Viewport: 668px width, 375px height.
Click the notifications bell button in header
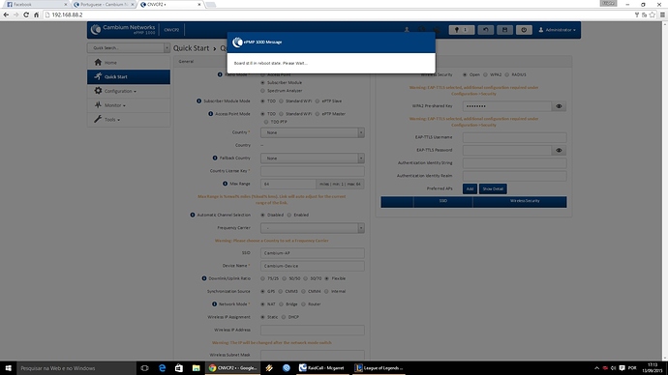[461, 30]
